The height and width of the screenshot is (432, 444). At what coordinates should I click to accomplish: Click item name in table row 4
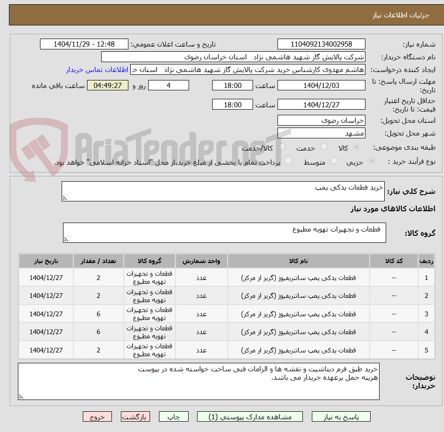[x=299, y=332]
